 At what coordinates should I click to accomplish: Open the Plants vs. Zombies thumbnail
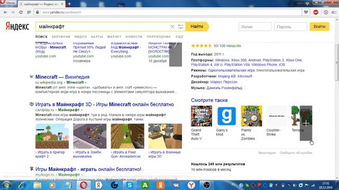[x=252, y=116]
